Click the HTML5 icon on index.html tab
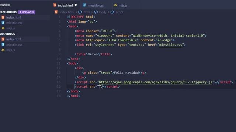Viewport: 236px width, 132px height. pos(55,5)
